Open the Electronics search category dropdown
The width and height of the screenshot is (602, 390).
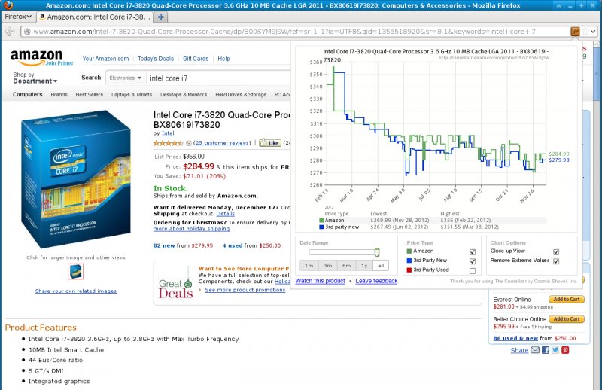point(125,78)
